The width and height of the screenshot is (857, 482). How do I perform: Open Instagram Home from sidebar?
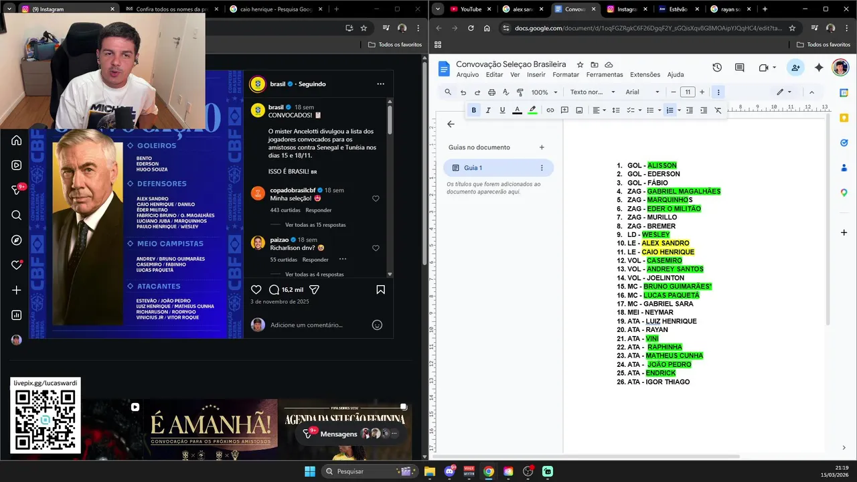pyautogui.click(x=17, y=140)
